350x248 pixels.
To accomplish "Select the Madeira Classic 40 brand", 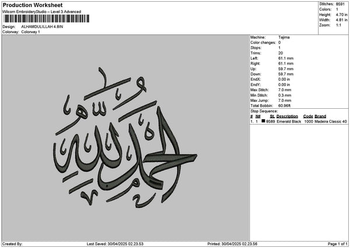I will [331, 122].
